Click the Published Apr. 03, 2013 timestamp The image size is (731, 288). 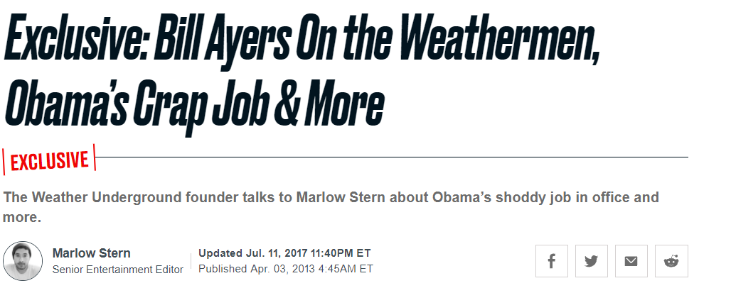pyautogui.click(x=285, y=269)
